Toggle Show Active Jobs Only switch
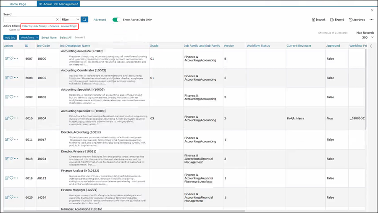The image size is (378, 213). tap(116, 20)
